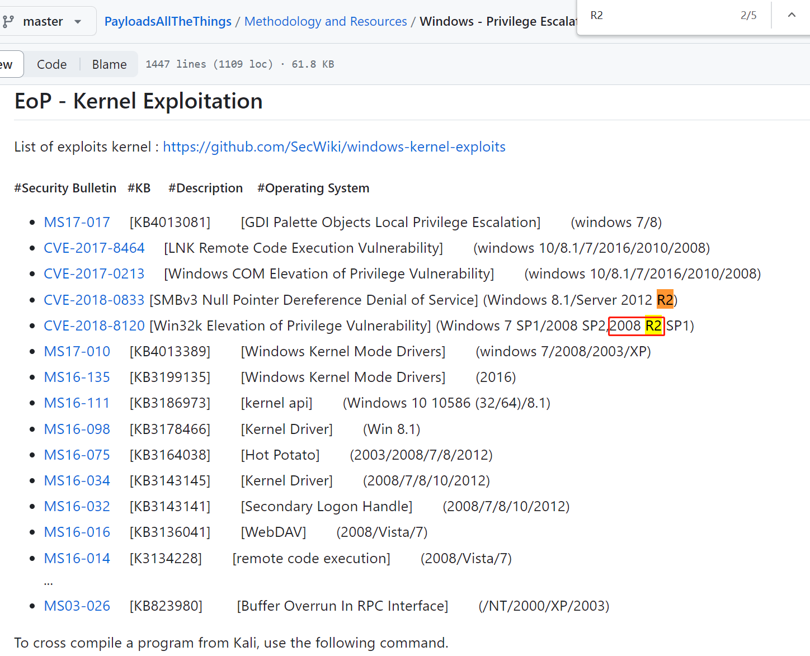Open the CVE-2018-8120 link
The image size is (810, 656).
pos(94,325)
